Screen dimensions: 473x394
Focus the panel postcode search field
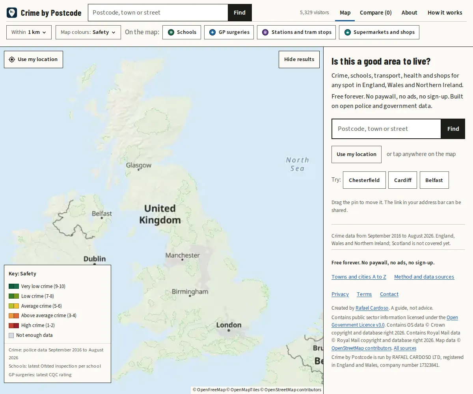point(386,129)
